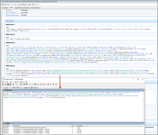Image resolution: width=158 pixels, height=135 pixels.
Task: Click the relevance editor vertical scrollbar down arrow
Action: [x=143, y=120]
